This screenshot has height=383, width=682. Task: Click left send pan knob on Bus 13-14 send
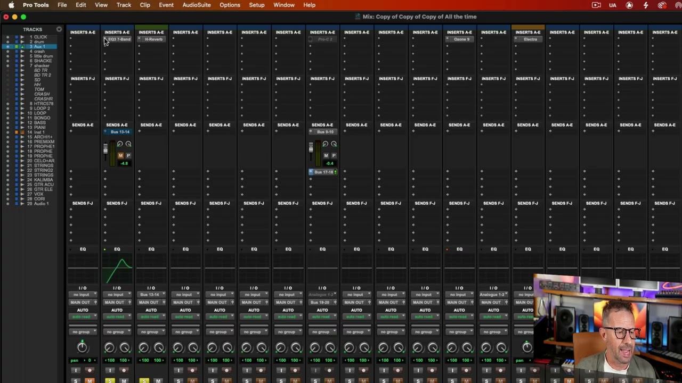click(120, 144)
